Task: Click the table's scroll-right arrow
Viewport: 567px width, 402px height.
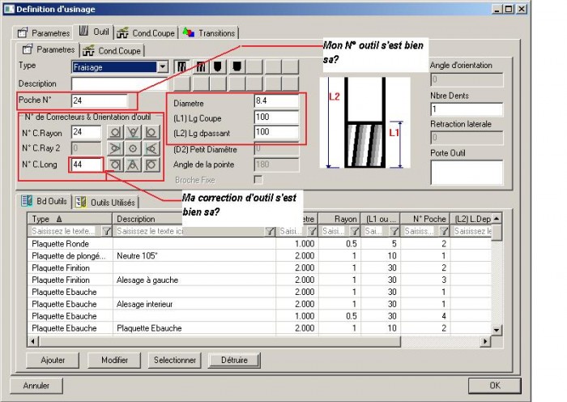Action: coord(485,341)
